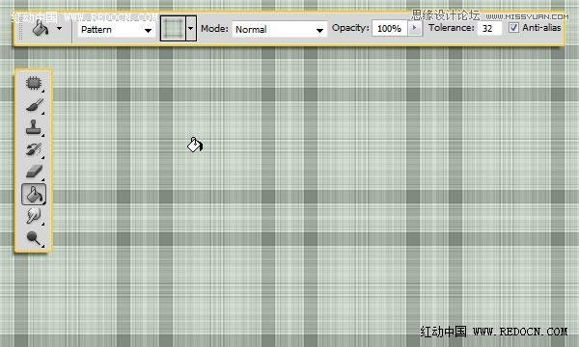Select the Paint Bucket tool

click(34, 195)
